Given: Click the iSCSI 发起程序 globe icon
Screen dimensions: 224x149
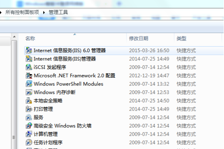Looking at the screenshot, I should [29, 67].
